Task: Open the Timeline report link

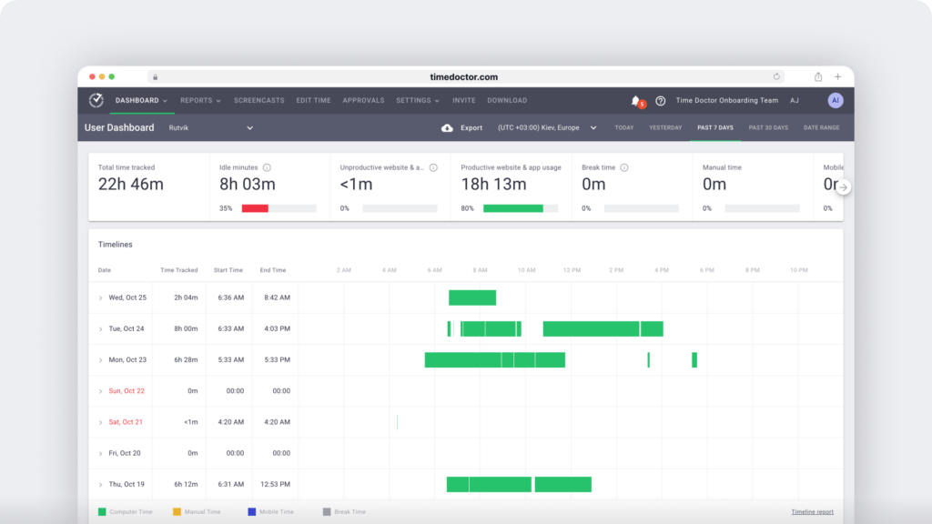Action: click(812, 511)
